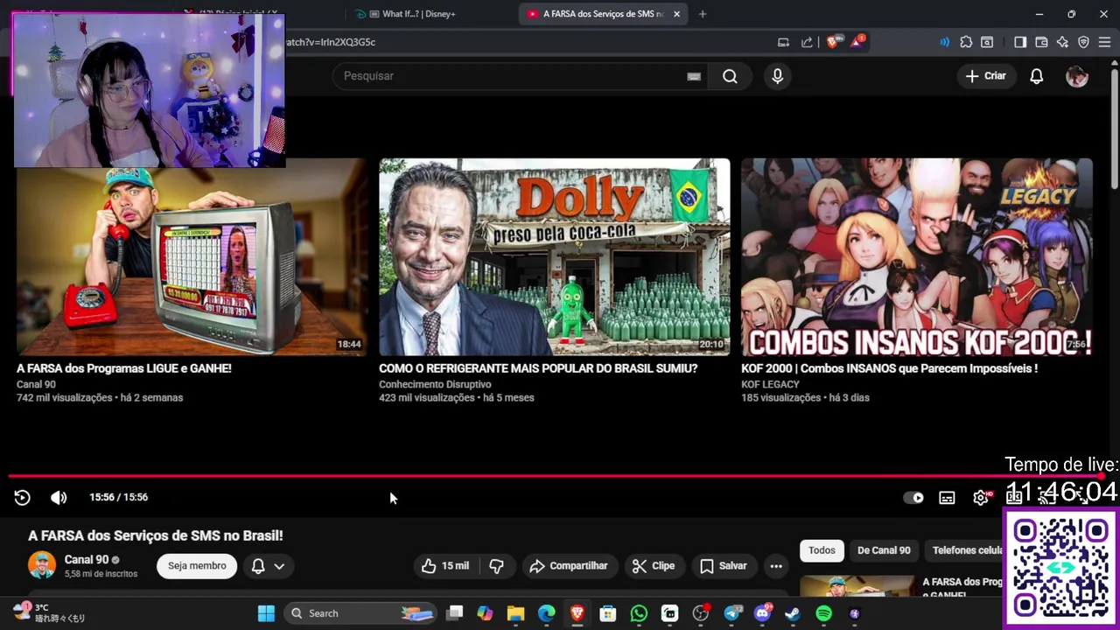Screen dimensions: 1120x630
Task: Open Brave Rewards triangle icon
Action: pos(857,42)
